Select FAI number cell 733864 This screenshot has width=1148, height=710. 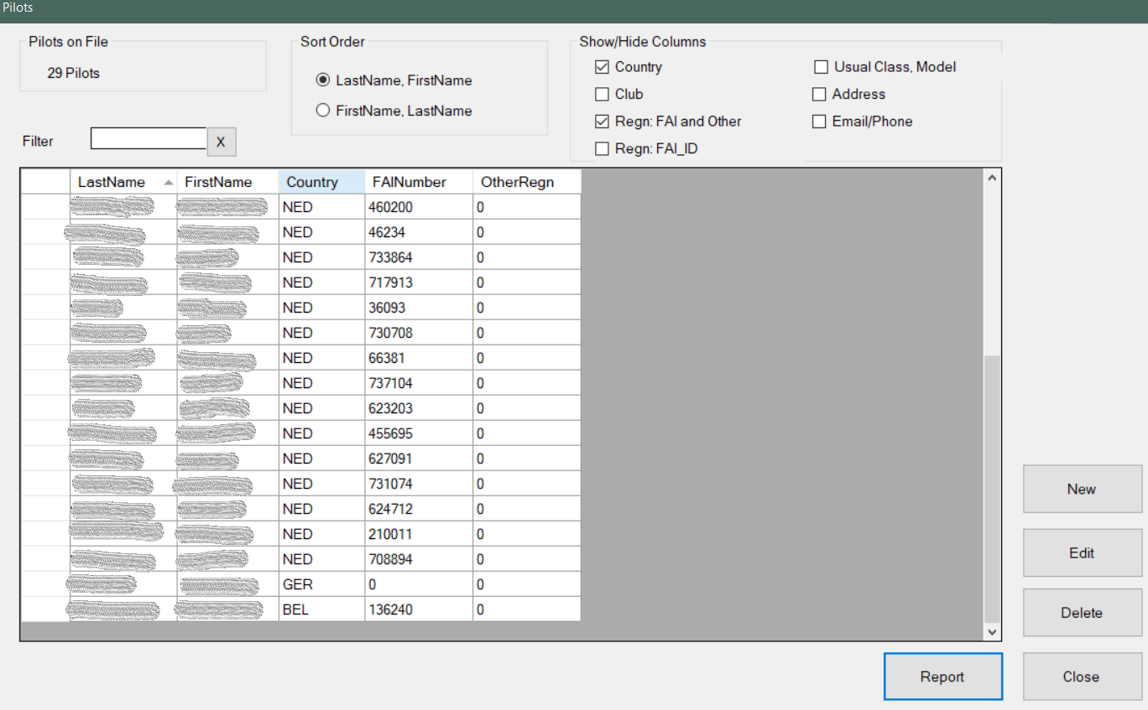[x=419, y=257]
